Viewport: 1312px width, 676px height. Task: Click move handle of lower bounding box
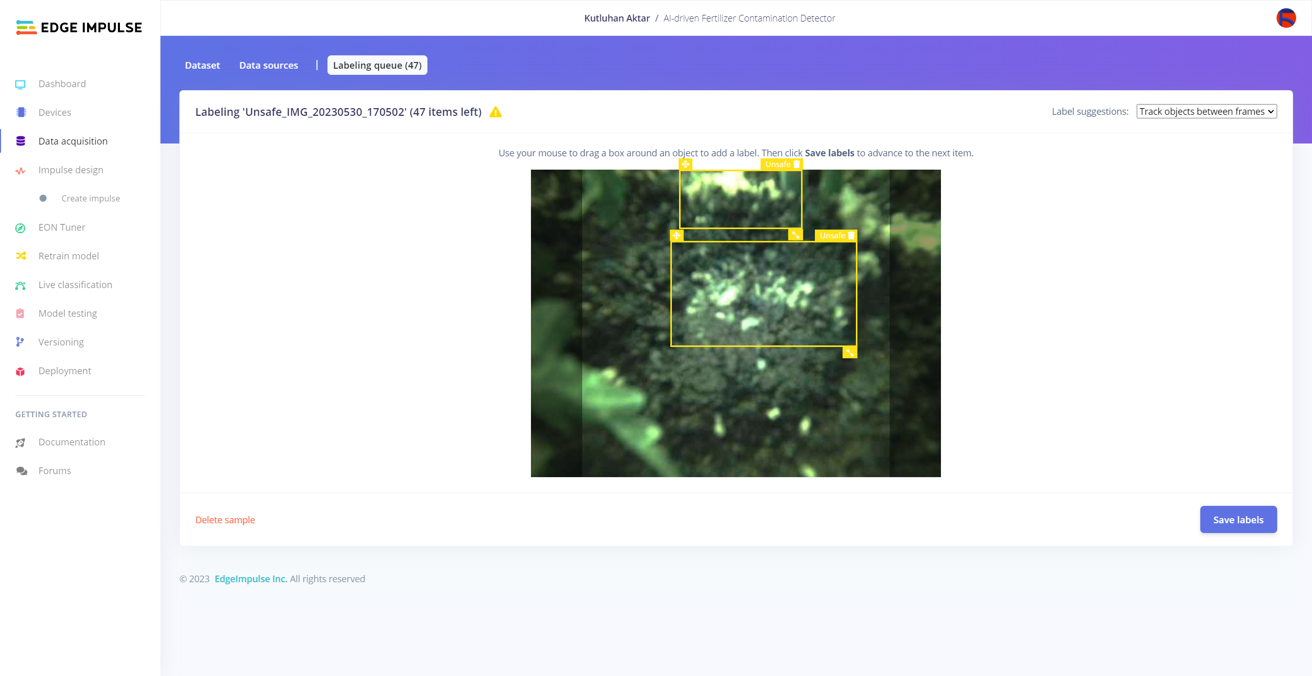coord(676,236)
